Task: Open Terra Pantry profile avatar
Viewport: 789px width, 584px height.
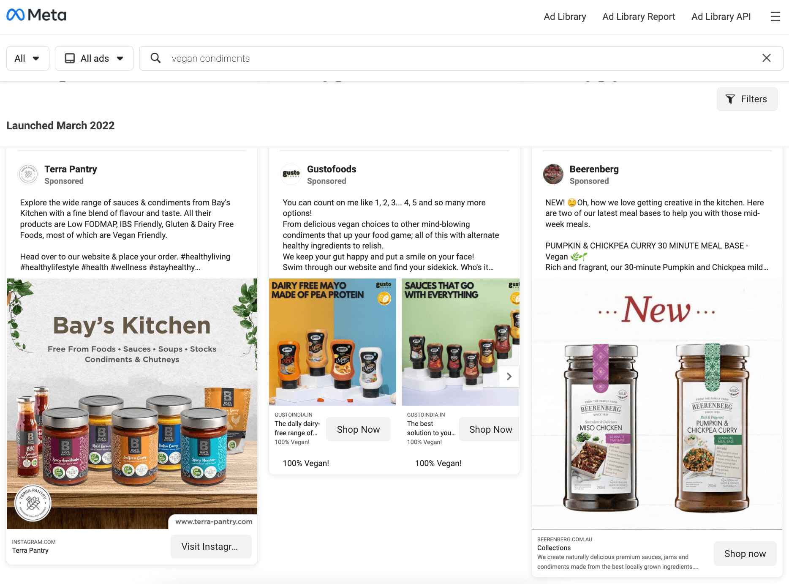Action: point(29,175)
